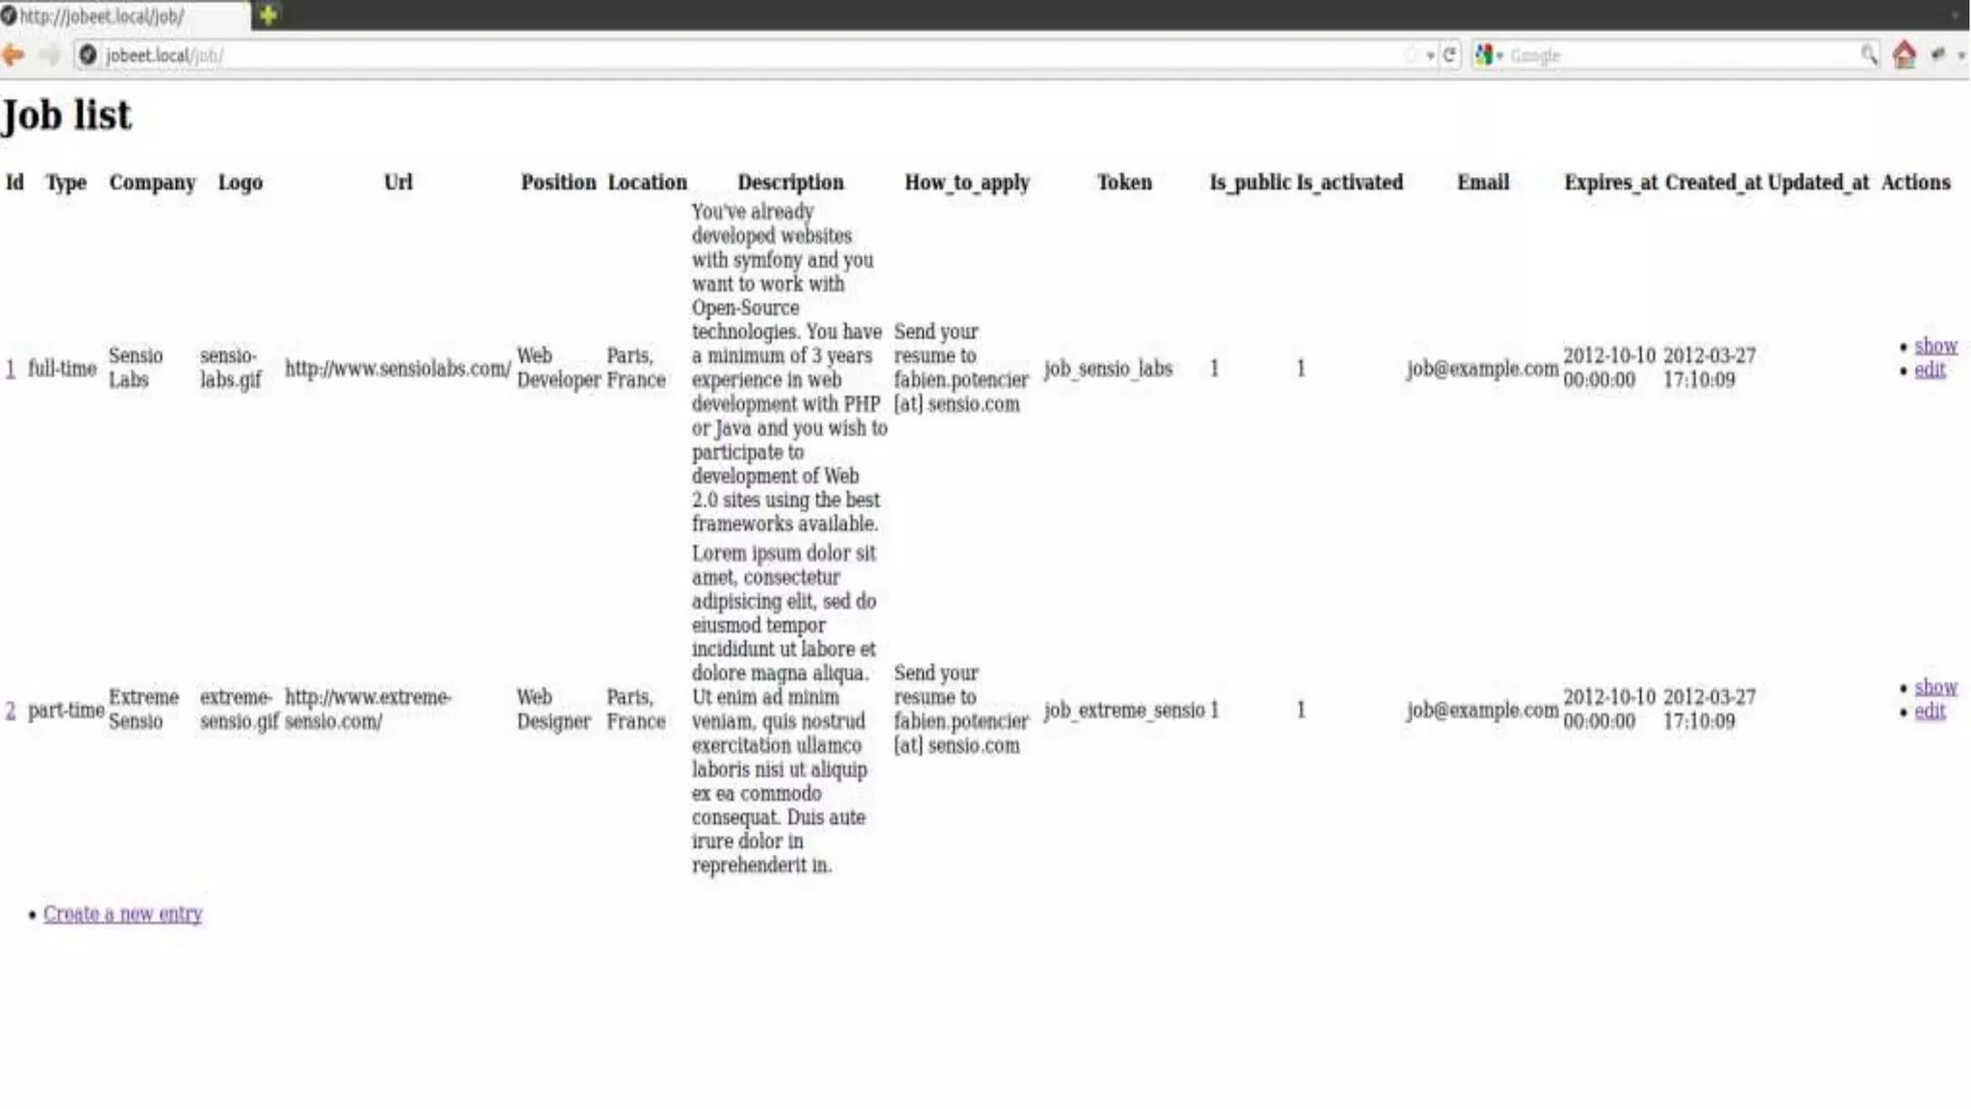Open job id 1 link
The width and height of the screenshot is (1971, 1109).
(11, 369)
